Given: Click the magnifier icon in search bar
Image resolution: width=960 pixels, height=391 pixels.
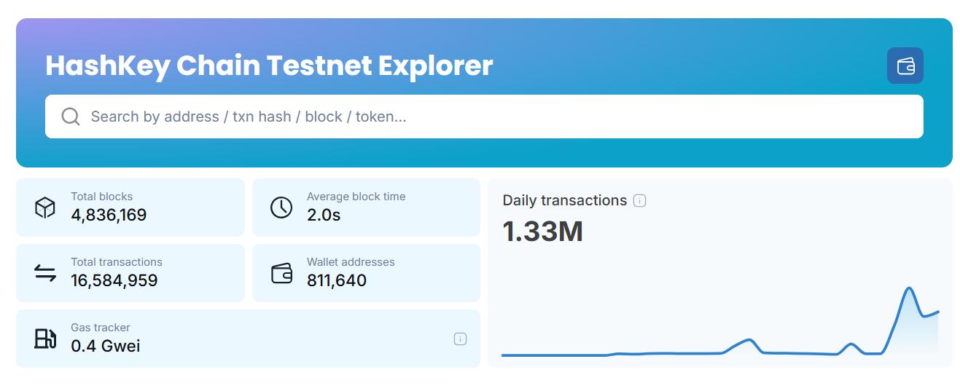Looking at the screenshot, I should tap(71, 116).
